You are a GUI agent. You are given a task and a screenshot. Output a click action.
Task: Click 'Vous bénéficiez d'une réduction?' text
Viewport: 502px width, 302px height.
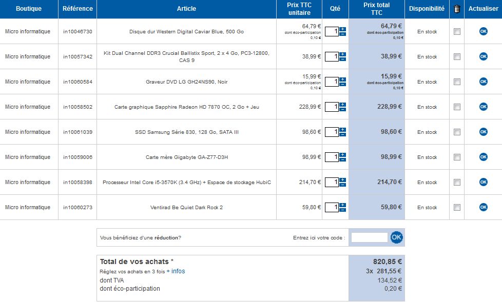(141, 238)
